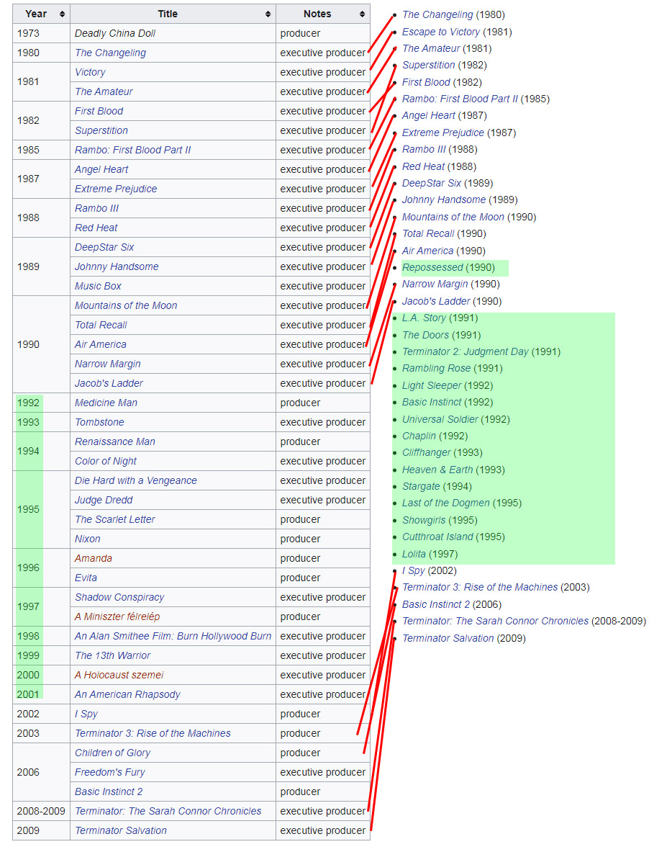Open Escape to Victory in list
This screenshot has width=672, height=852.
click(x=441, y=32)
